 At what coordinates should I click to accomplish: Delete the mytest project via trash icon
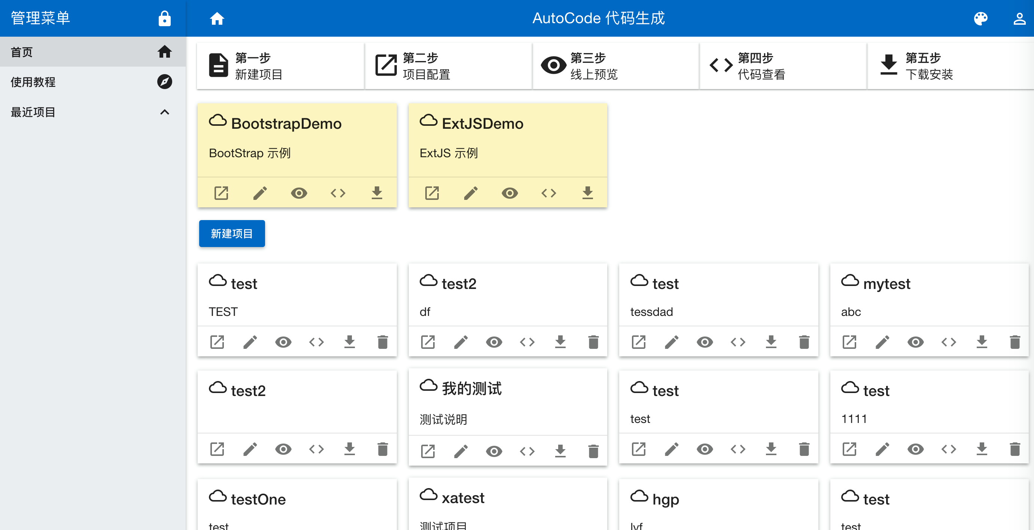pyautogui.click(x=1015, y=342)
